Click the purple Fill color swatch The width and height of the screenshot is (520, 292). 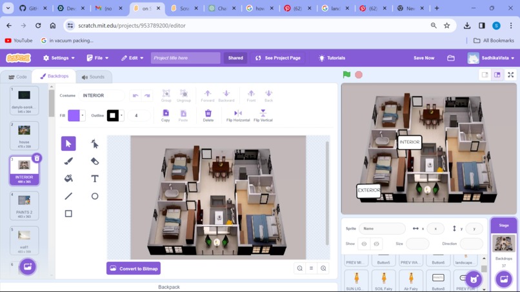coord(74,115)
